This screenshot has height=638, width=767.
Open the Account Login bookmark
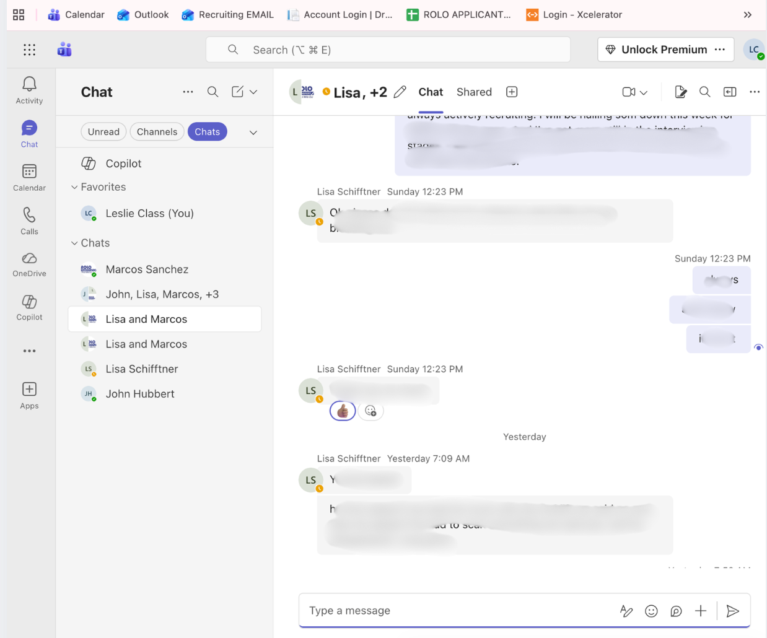[340, 14]
